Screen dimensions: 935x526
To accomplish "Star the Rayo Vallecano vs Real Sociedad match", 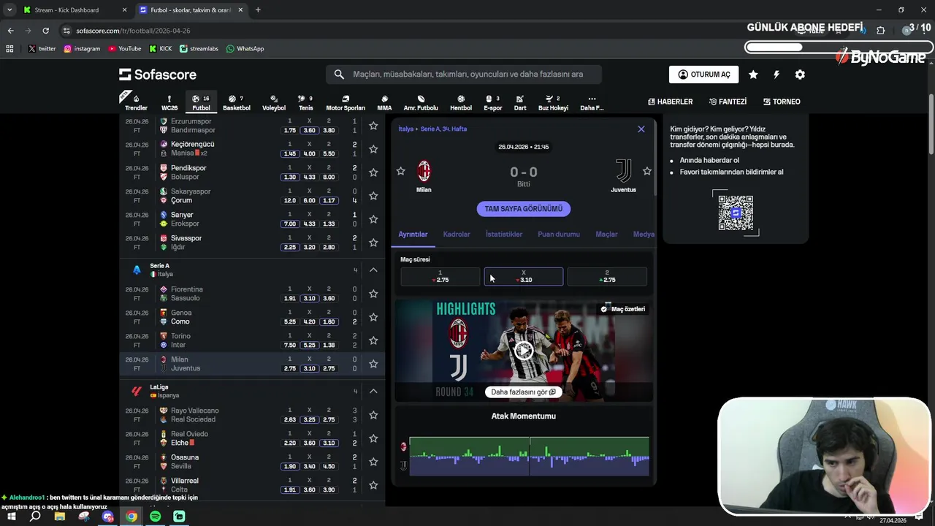I will 373,415.
